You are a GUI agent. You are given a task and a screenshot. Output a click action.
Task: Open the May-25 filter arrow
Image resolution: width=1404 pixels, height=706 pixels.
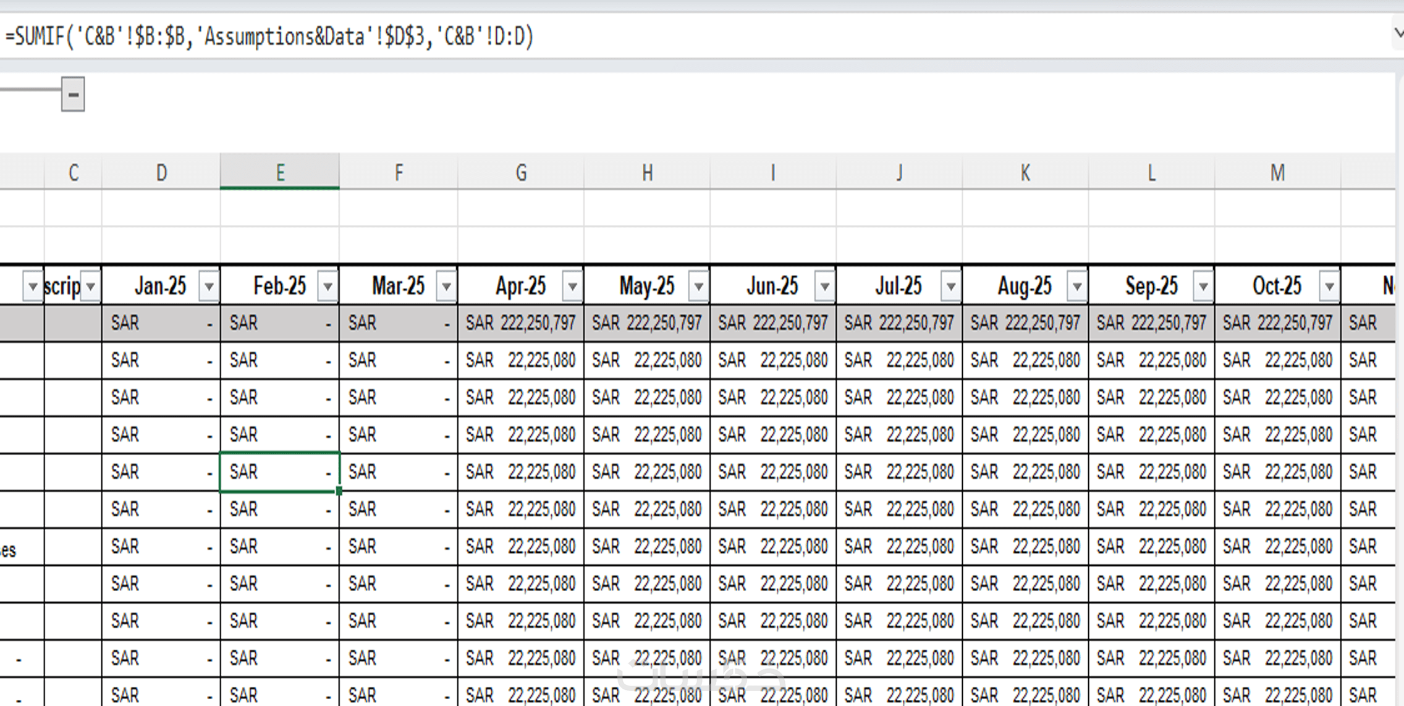(698, 287)
